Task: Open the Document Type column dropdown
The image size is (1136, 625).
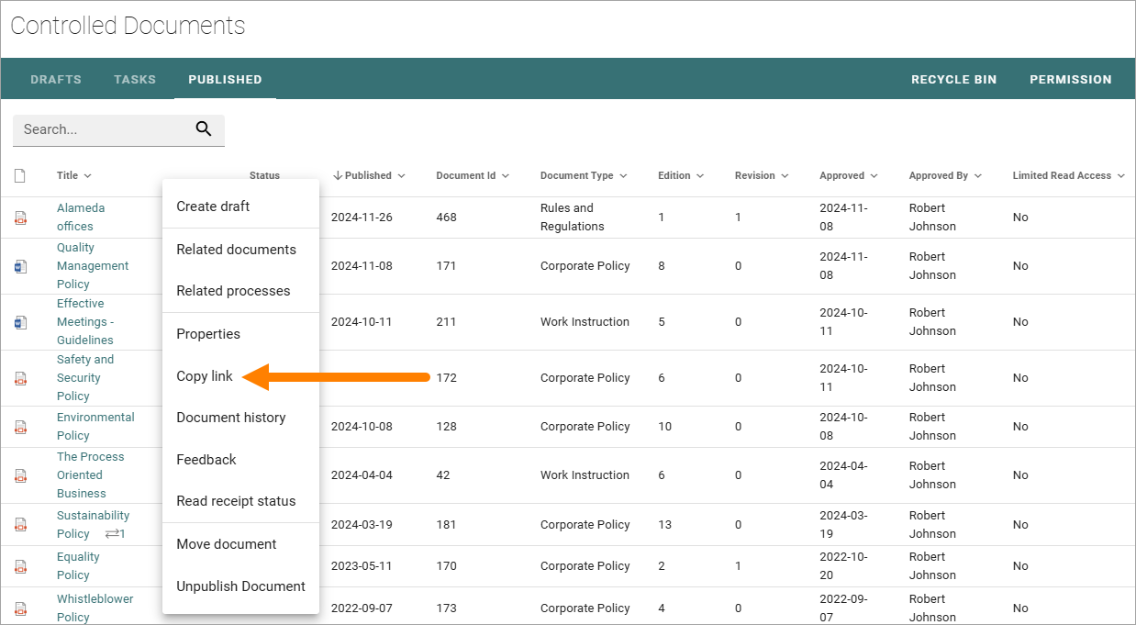Action: pos(623,175)
